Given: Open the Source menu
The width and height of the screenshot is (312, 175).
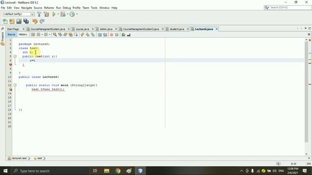Looking at the screenshot, I should pyautogui.click(x=38, y=8).
